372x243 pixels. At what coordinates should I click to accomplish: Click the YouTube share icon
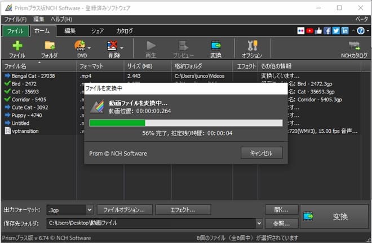click(x=309, y=31)
